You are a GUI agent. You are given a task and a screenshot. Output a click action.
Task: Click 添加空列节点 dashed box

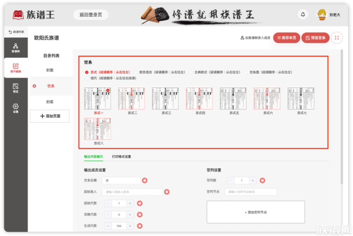click(256, 212)
